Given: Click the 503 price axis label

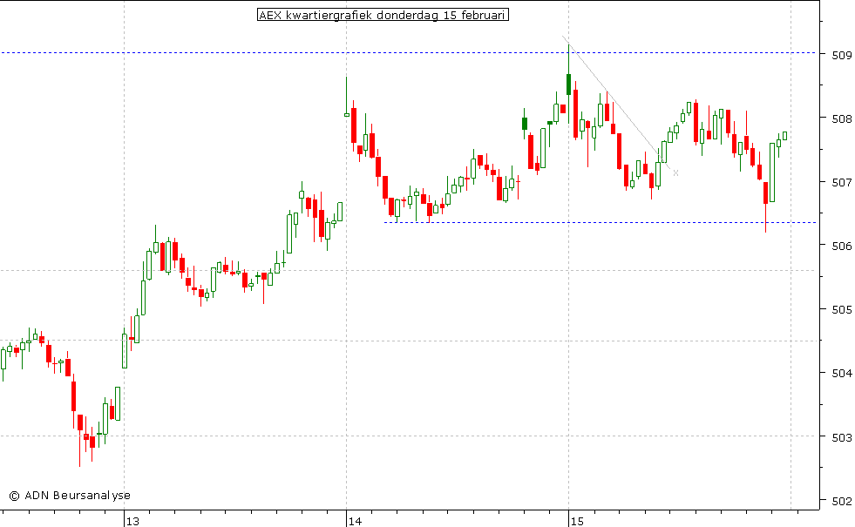Looking at the screenshot, I should pos(841,437).
